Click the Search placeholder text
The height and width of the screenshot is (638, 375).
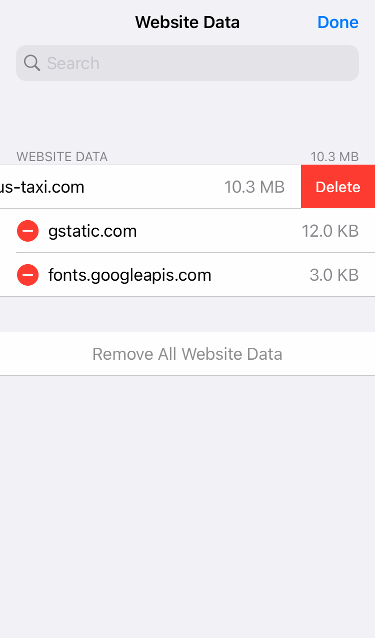pyautogui.click(x=73, y=63)
